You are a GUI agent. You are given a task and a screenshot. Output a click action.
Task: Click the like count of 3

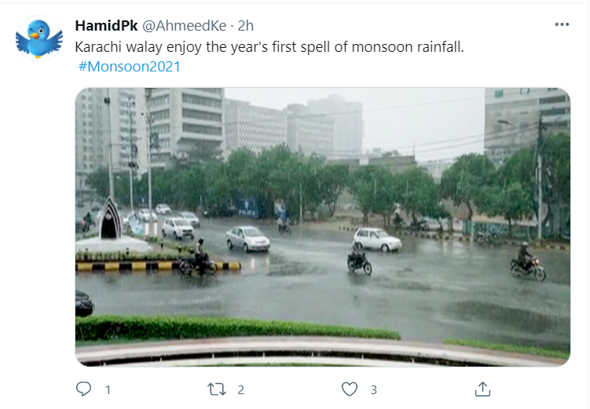(x=374, y=390)
